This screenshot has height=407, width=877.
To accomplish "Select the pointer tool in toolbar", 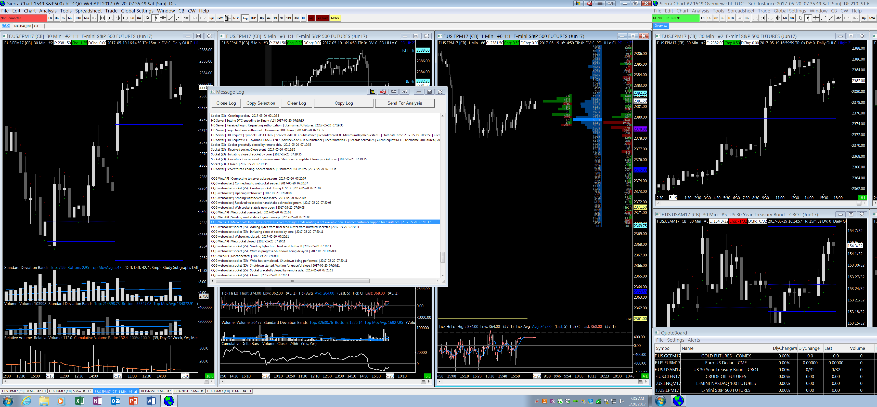I will coord(148,18).
